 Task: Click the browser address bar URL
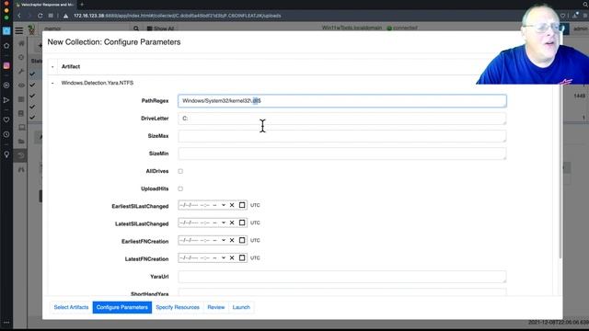click(x=178, y=16)
